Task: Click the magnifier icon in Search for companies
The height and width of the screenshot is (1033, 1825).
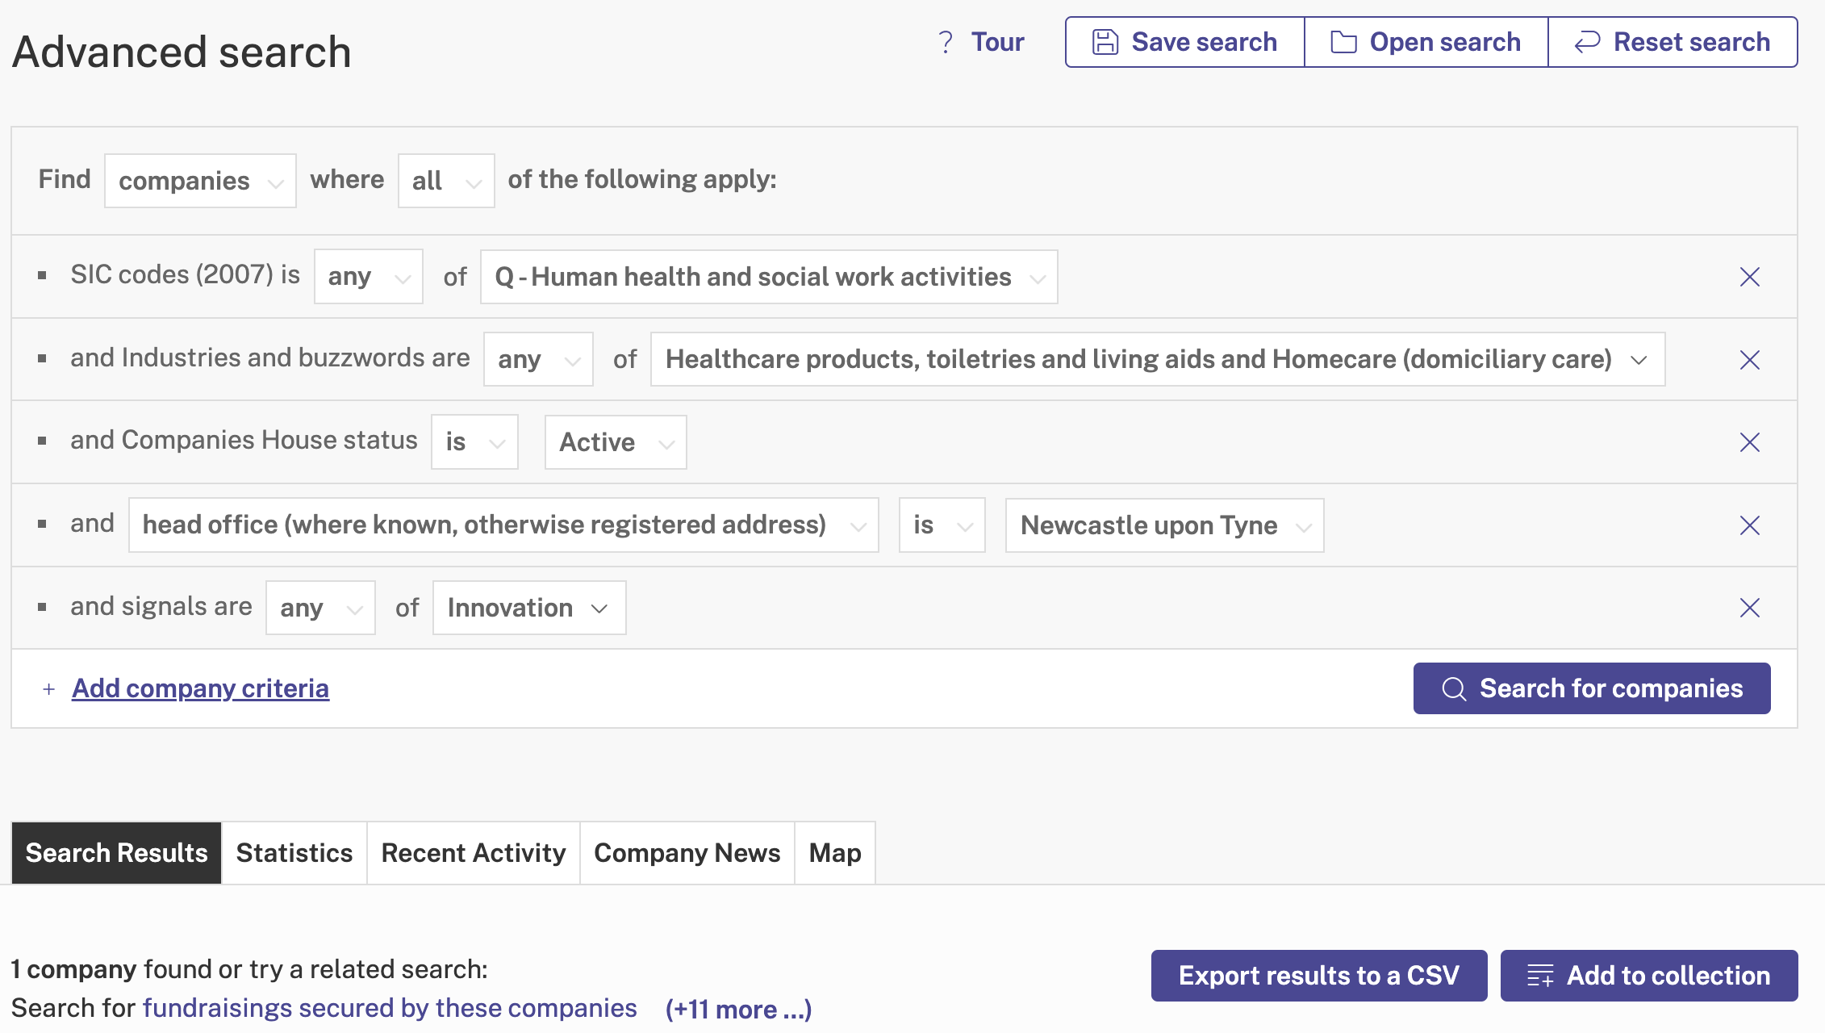Action: 1454,688
